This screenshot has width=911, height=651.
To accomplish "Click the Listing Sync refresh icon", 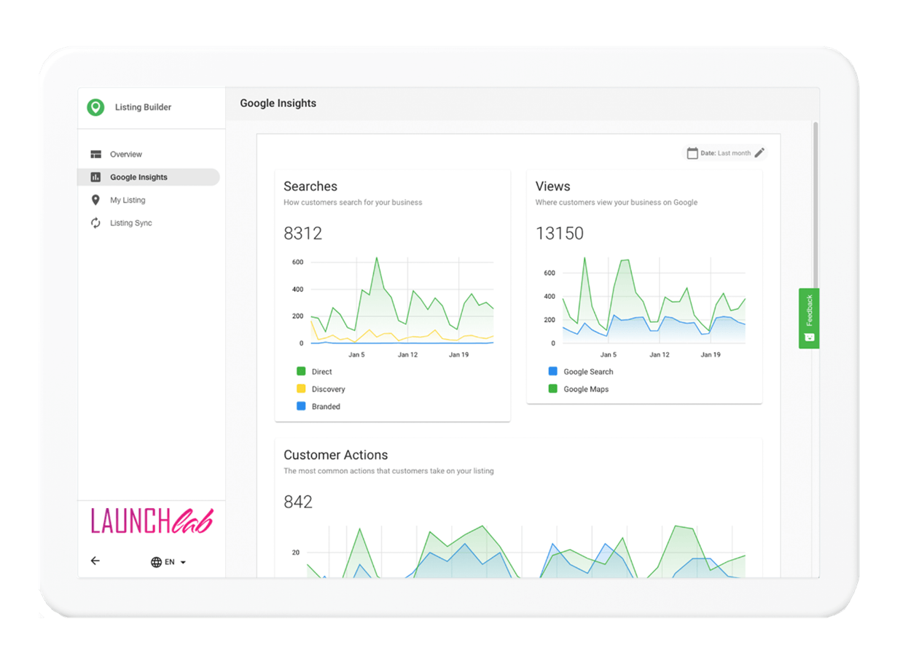I will [x=95, y=222].
